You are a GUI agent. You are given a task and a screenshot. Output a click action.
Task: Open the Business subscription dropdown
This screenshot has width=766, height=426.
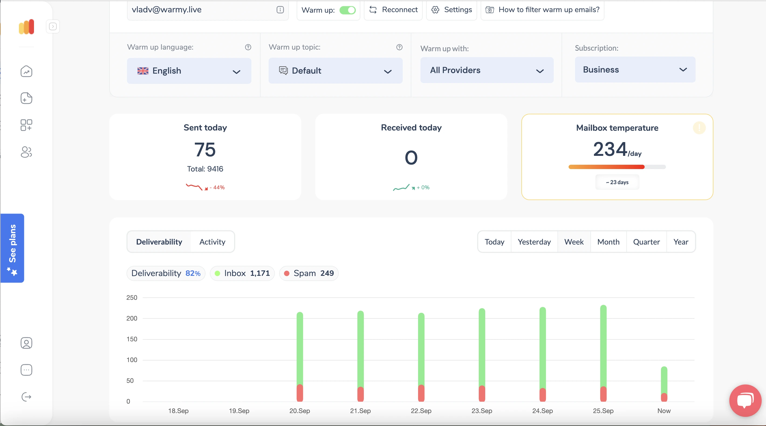point(635,70)
